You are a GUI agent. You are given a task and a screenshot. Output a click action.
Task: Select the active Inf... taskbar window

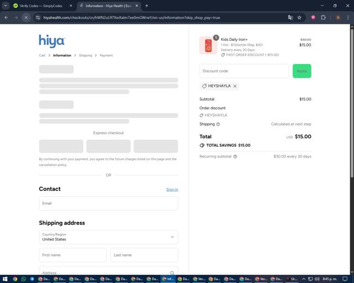[x=168, y=279]
